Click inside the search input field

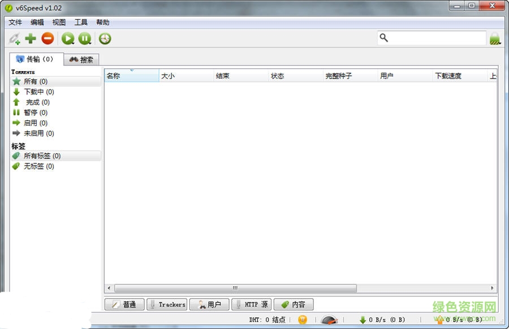coord(435,37)
